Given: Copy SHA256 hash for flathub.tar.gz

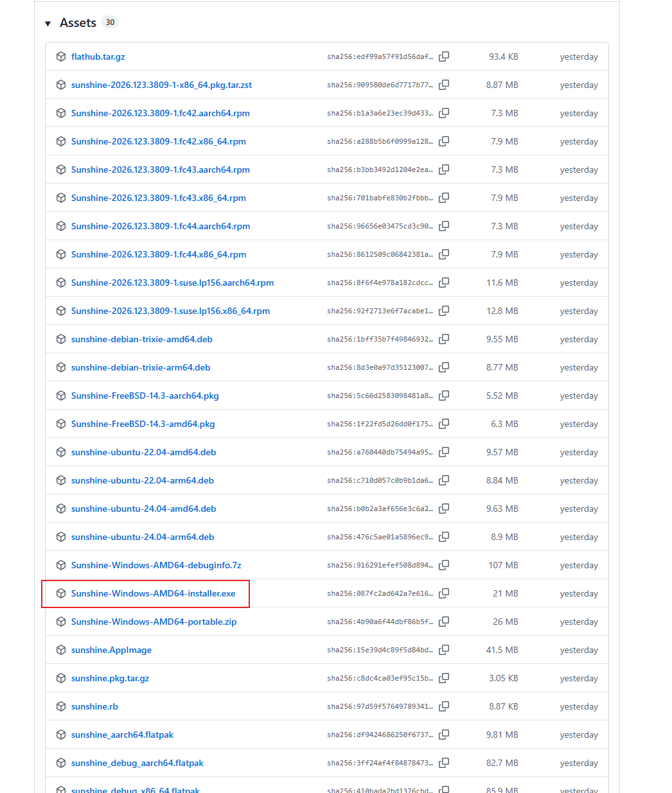Looking at the screenshot, I should 444,57.
